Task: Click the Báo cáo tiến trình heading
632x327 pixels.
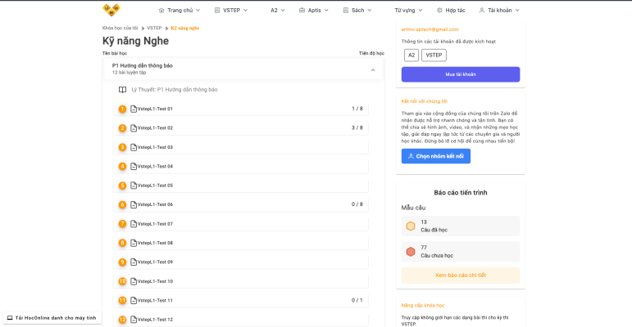Action: tap(461, 193)
